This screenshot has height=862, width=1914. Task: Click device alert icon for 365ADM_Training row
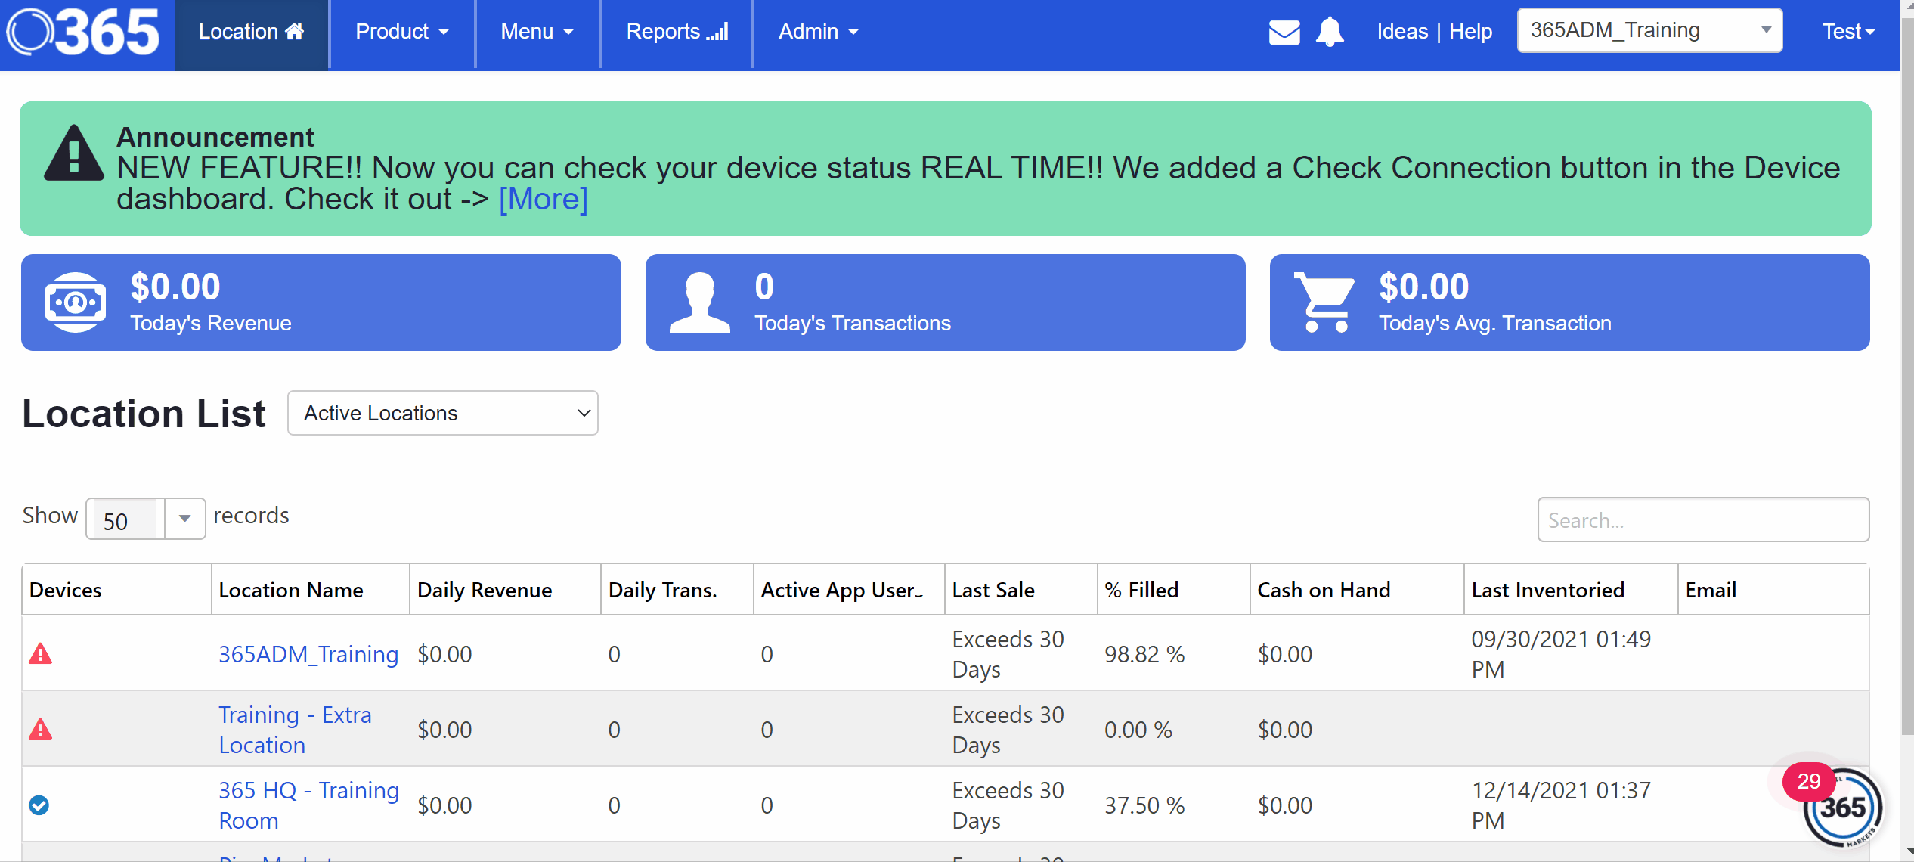pyautogui.click(x=40, y=653)
